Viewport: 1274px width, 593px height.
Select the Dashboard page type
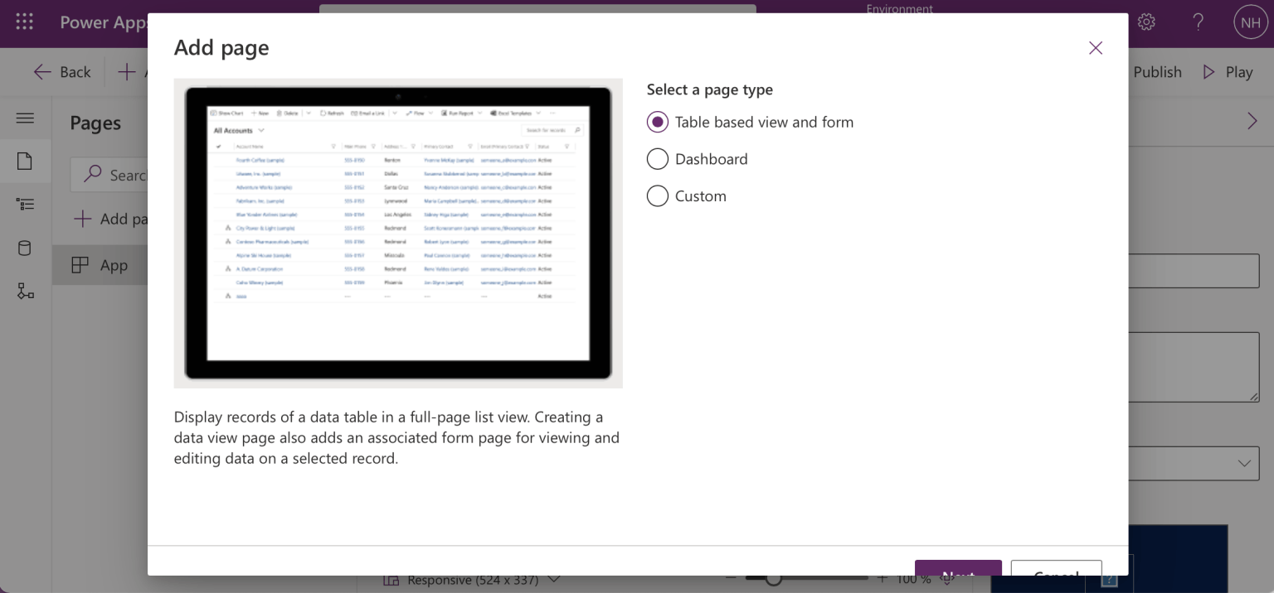(698, 159)
